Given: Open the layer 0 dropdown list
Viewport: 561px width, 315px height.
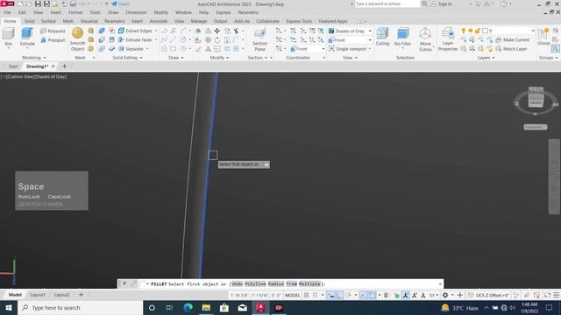Looking at the screenshot, I should (x=532, y=31).
